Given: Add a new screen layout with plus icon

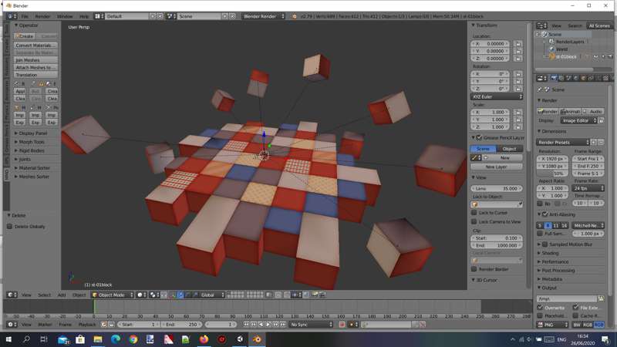Looking at the screenshot, I should [153, 16].
